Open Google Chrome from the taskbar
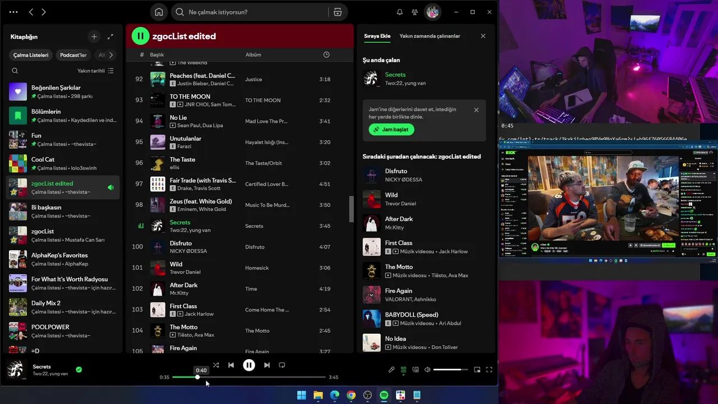718x404 pixels. (x=351, y=395)
